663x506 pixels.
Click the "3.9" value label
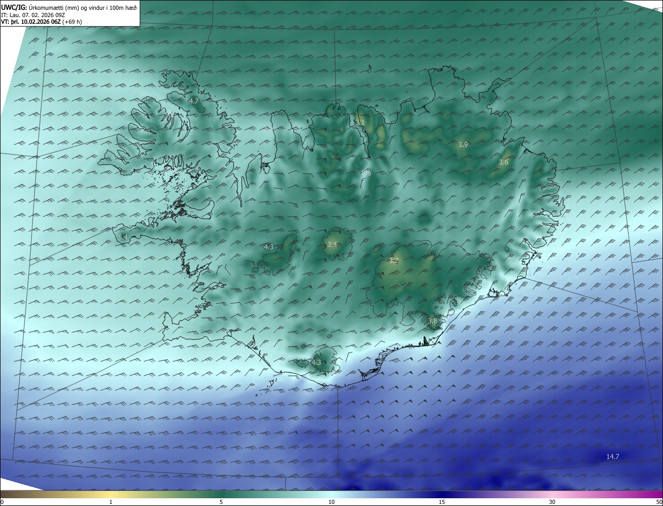tap(463, 145)
